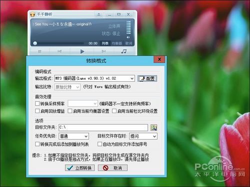250x187 pixels.
Task: Click the volume level bars in player
Action: (128, 27)
